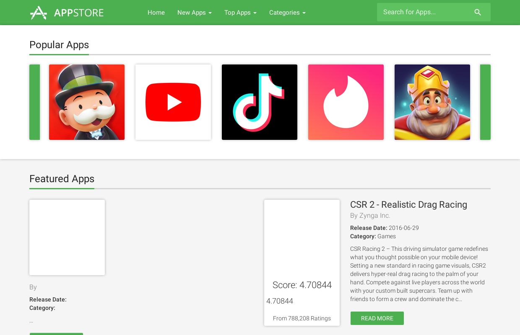Screen dimensions: 520x335
Task: Click the By Zynga Inc. developer text
Action: [x=370, y=216]
